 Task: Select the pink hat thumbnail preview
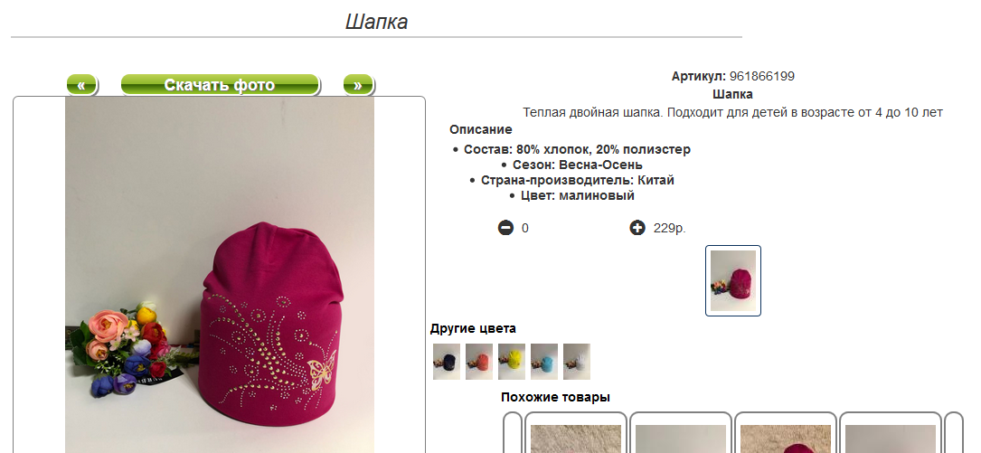[x=733, y=280]
